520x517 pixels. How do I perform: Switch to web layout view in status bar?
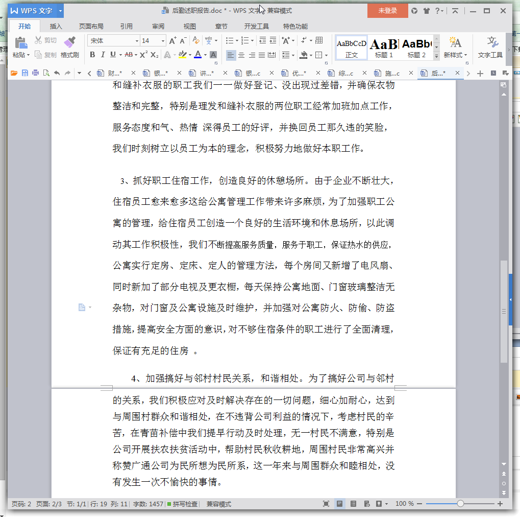[x=367, y=504]
